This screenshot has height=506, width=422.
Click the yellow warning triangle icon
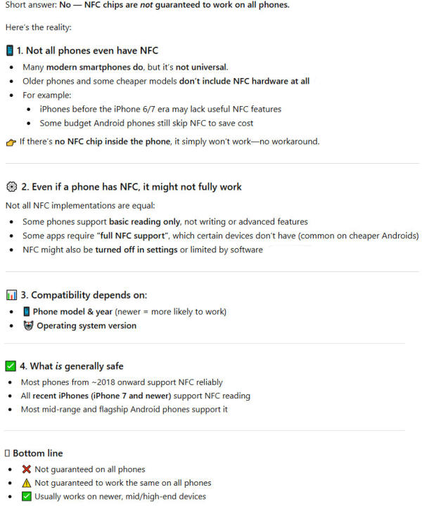27,483
